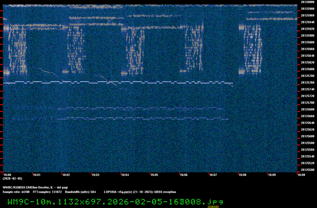The image size is (317, 208).
Task: Click the 28125760 frequency label
Action: click(x=307, y=82)
